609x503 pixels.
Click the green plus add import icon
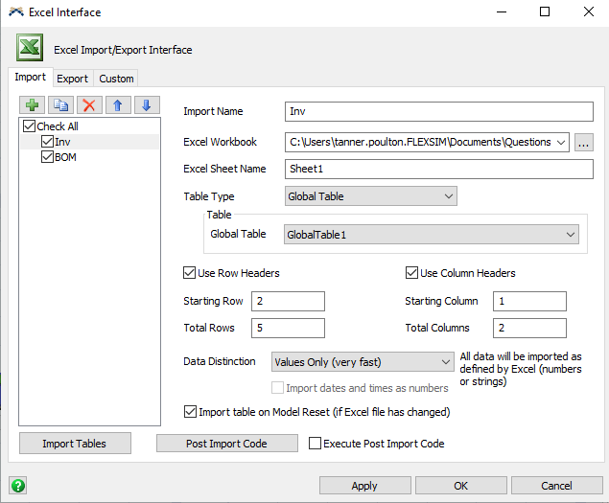click(x=35, y=105)
